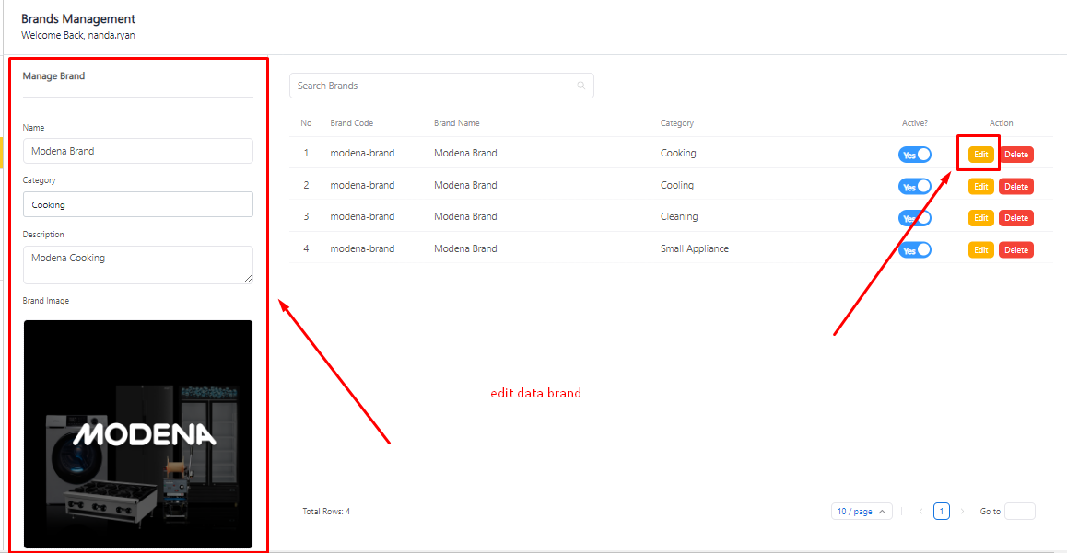1067x553 pixels.
Task: Go to the previous page arrow
Action: (920, 512)
